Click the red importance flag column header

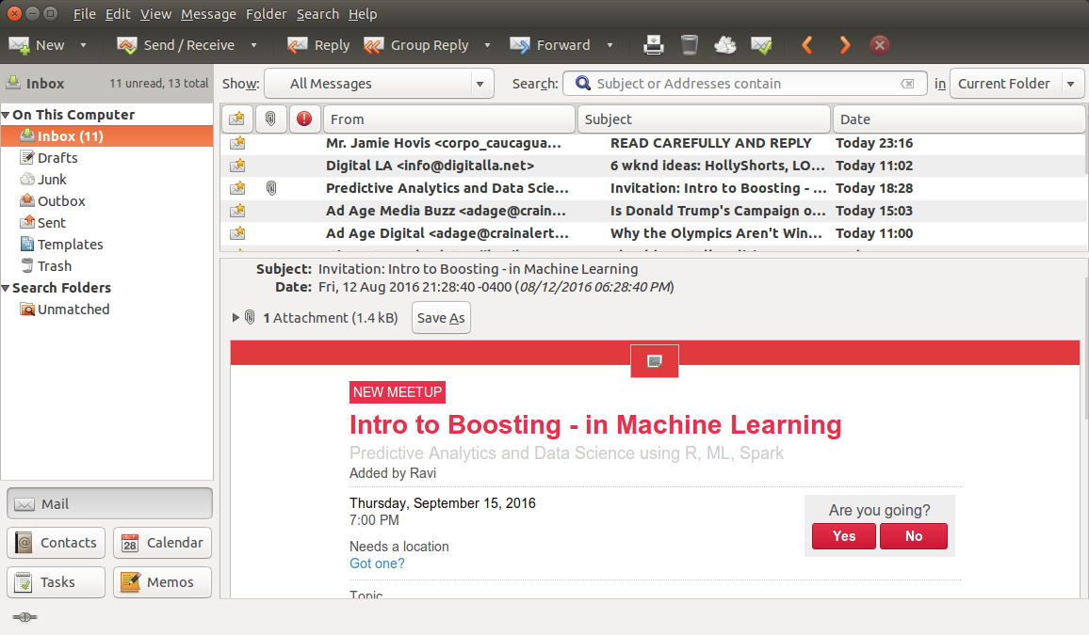click(x=303, y=119)
